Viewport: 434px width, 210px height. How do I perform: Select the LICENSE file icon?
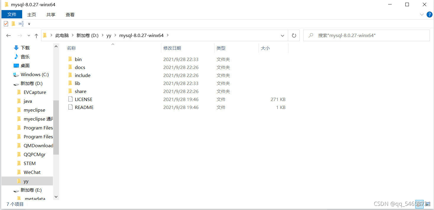tap(70, 99)
